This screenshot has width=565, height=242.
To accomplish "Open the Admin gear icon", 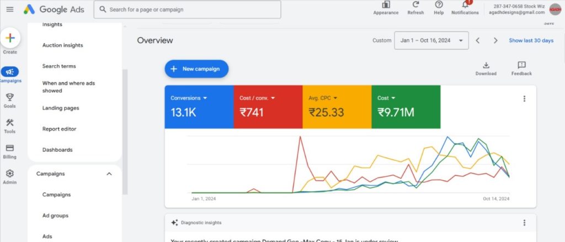I will coord(10,174).
